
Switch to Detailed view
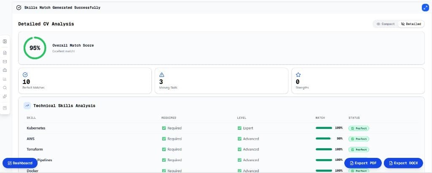click(x=411, y=24)
